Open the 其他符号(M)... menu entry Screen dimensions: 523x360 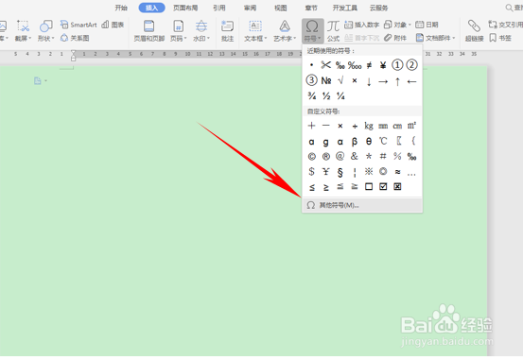click(362, 205)
